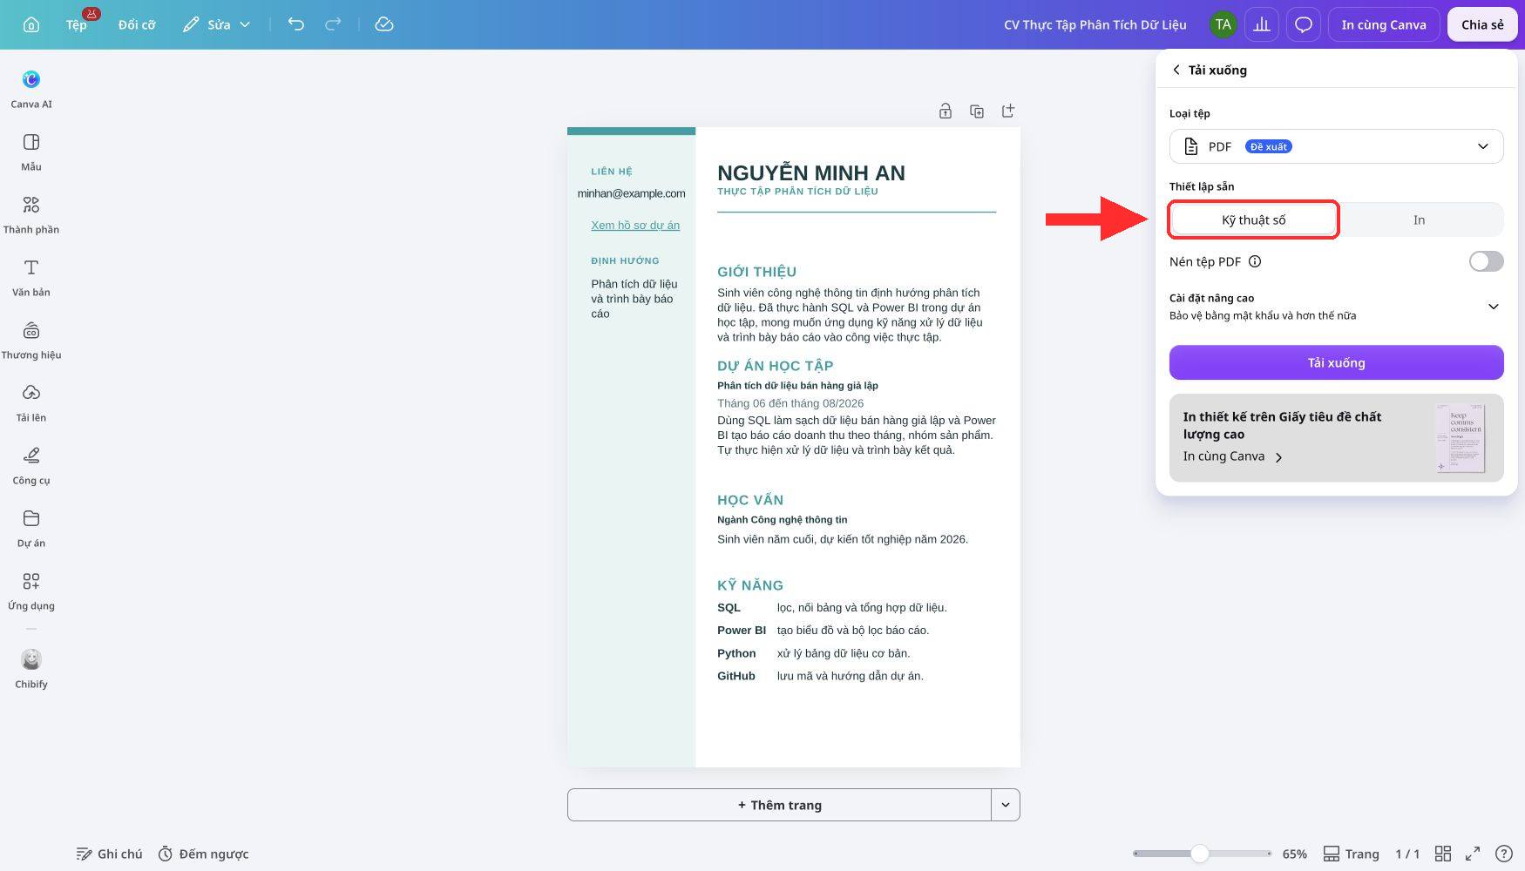Image resolution: width=1525 pixels, height=871 pixels.
Task: Click the Thêm trang button
Action: click(x=779, y=805)
